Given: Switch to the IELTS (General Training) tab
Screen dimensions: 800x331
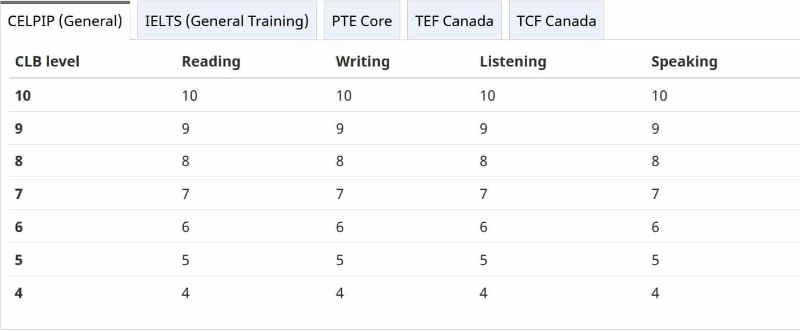Looking at the screenshot, I should [227, 21].
